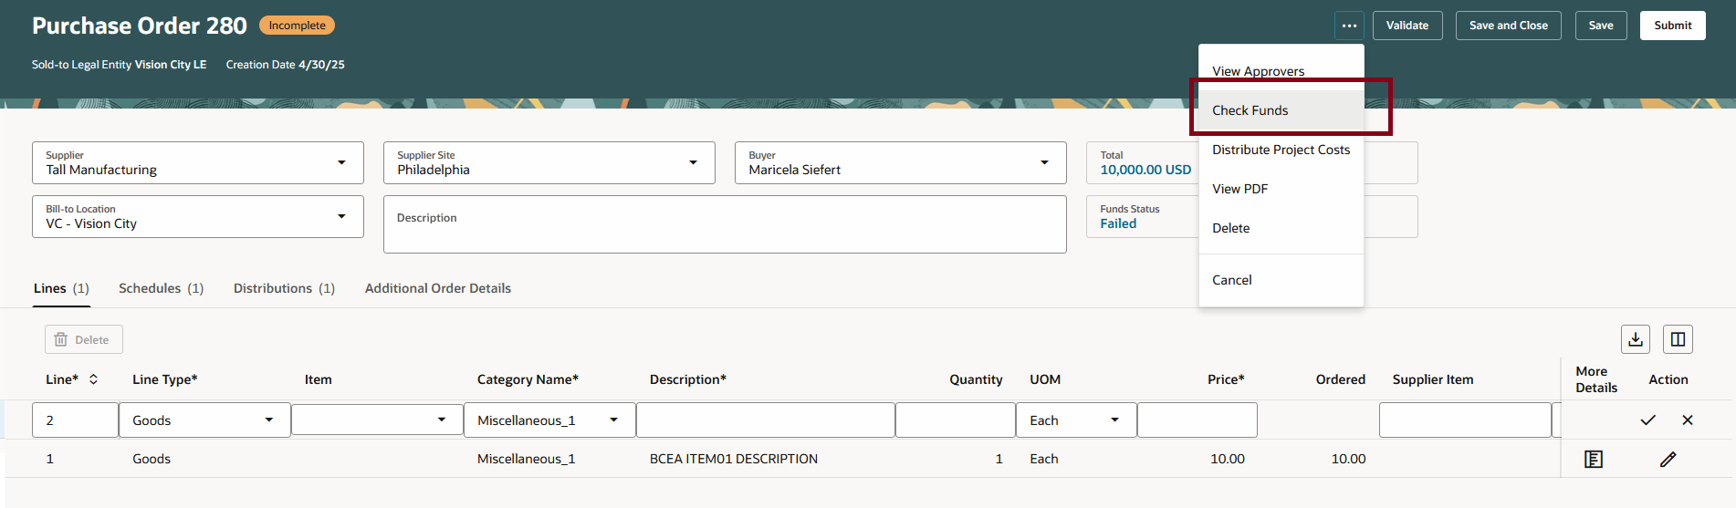Click the Quantity field in line 2
Image resolution: width=1736 pixels, height=508 pixels.
point(956,420)
